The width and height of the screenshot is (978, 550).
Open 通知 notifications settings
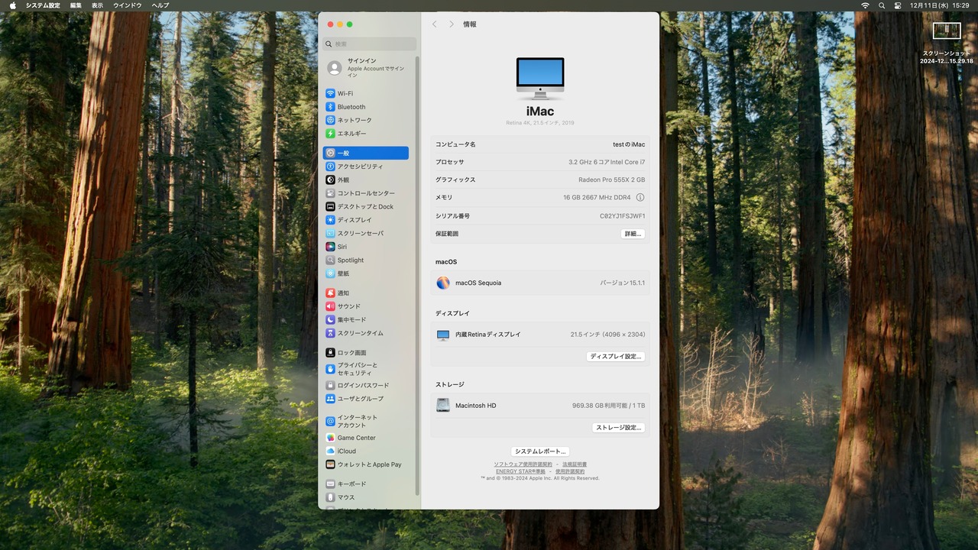click(366, 293)
